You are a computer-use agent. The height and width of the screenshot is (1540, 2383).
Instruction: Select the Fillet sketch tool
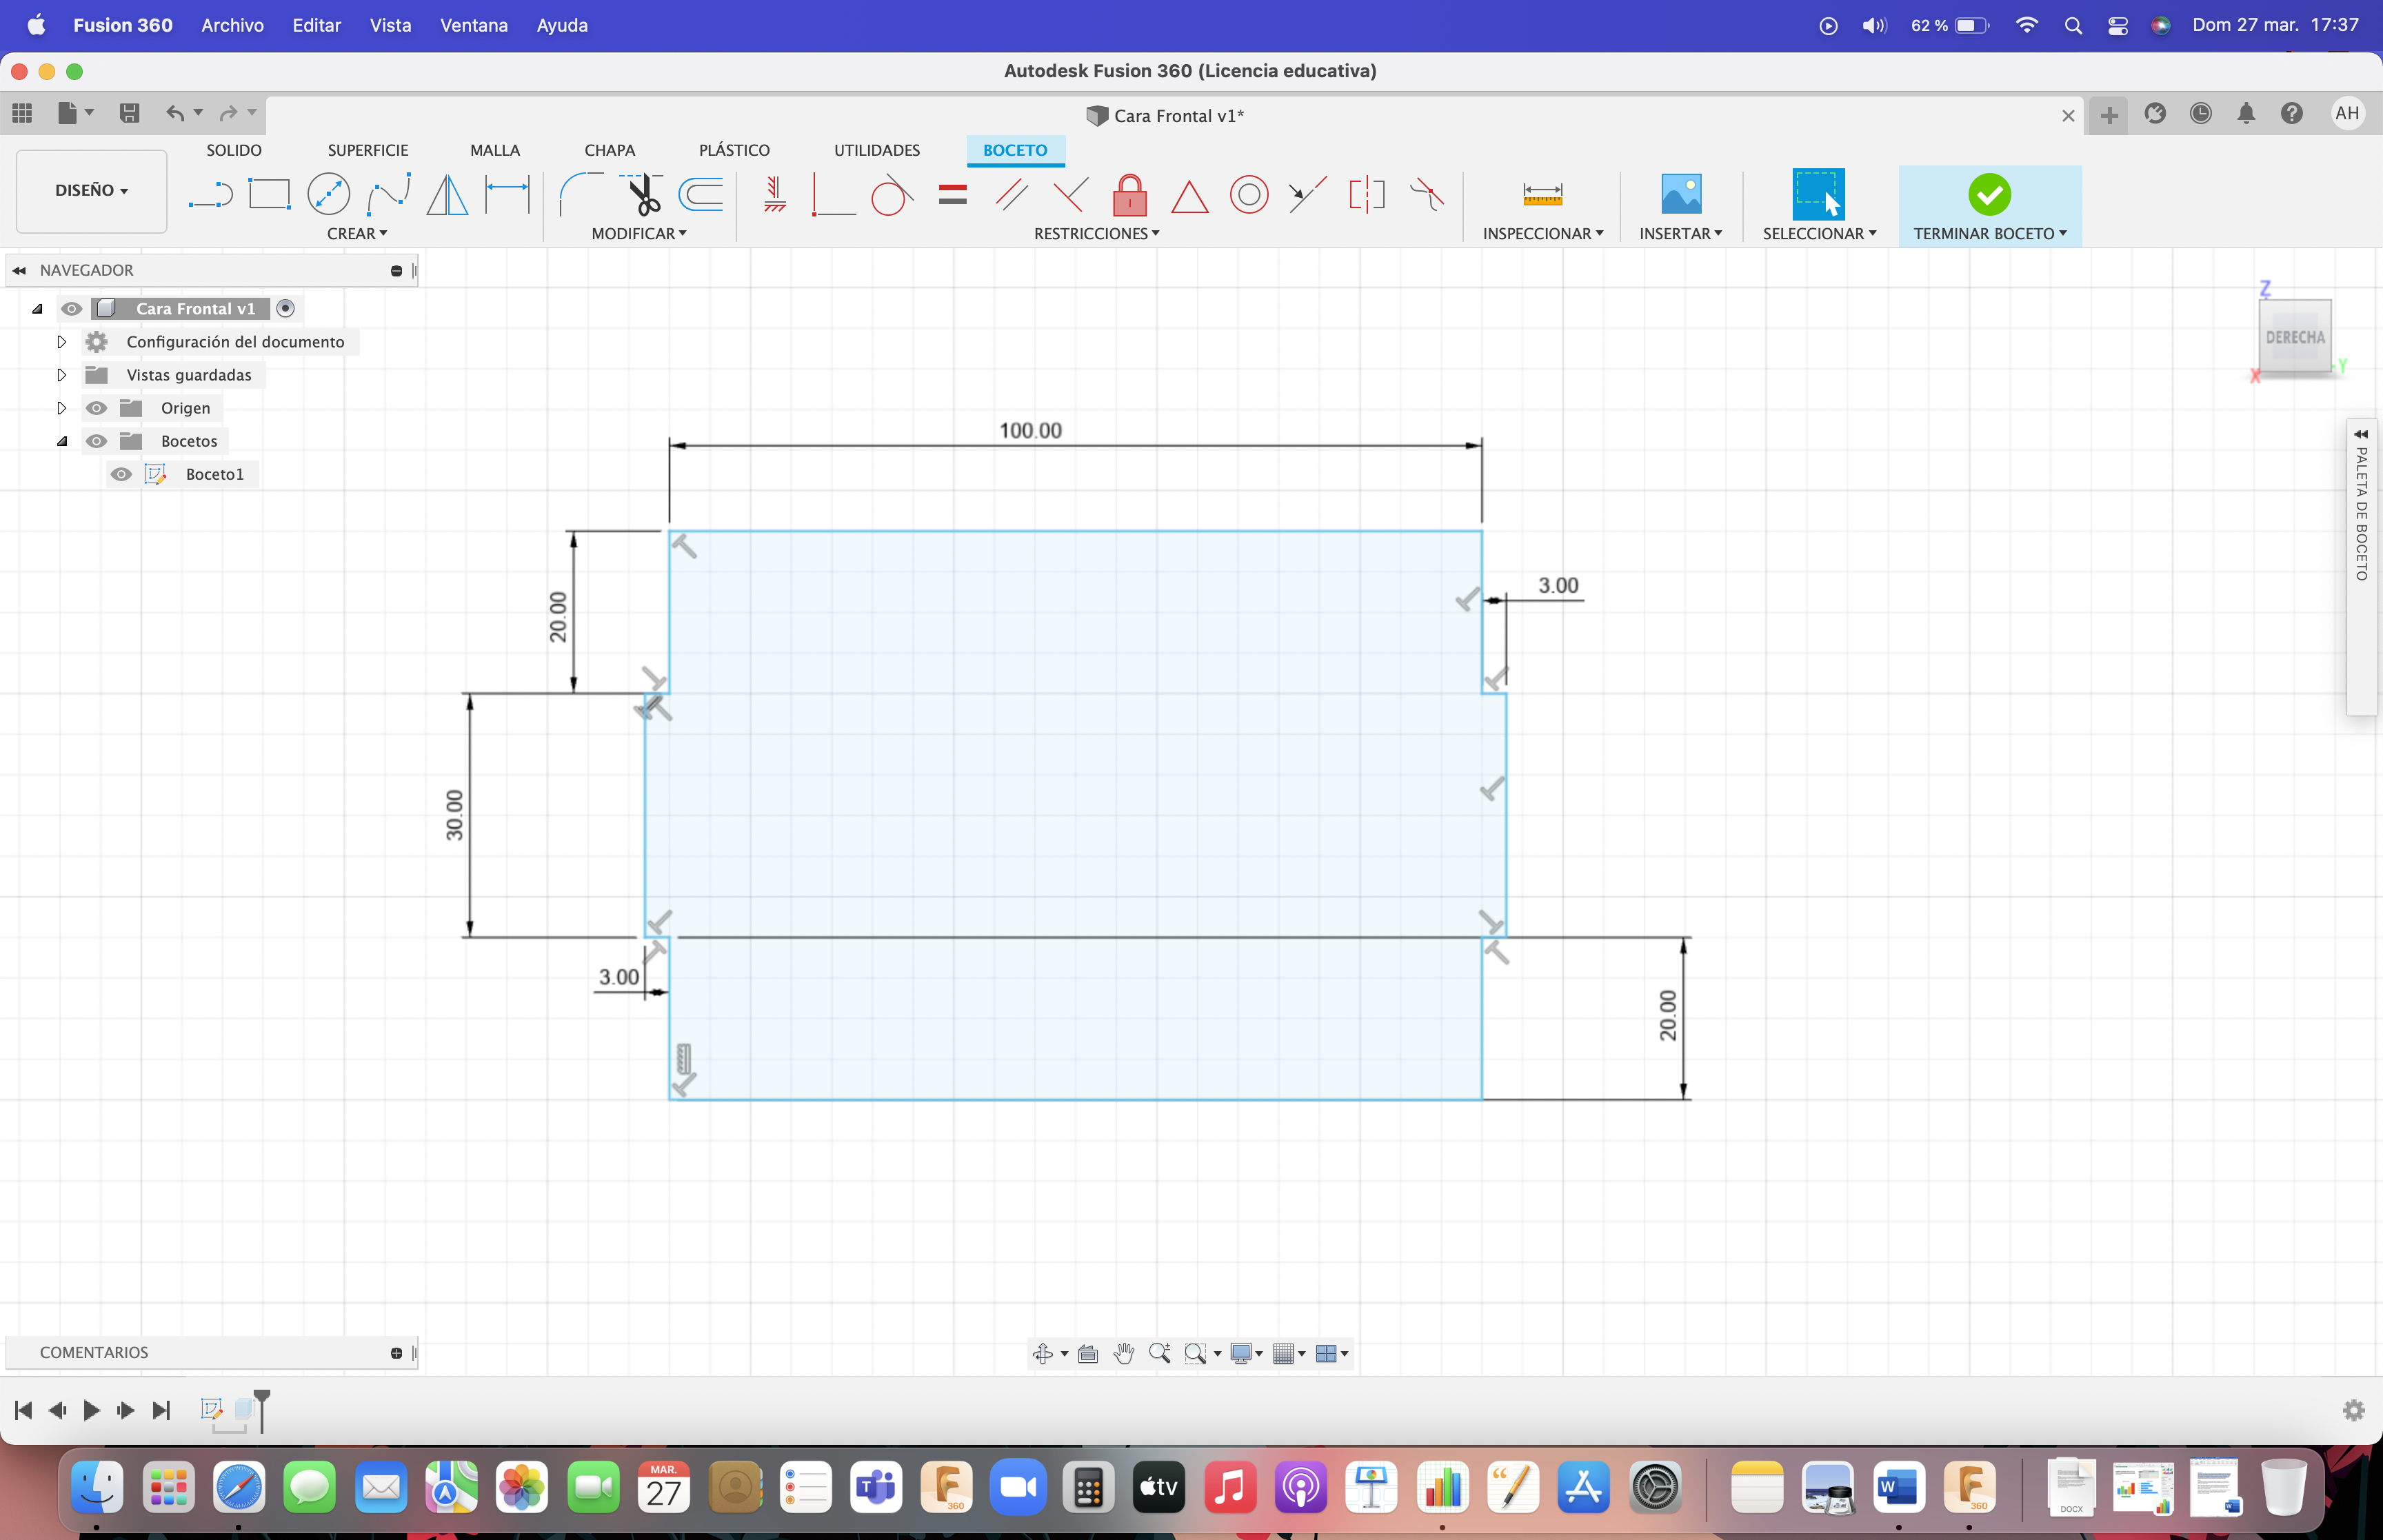click(x=580, y=194)
